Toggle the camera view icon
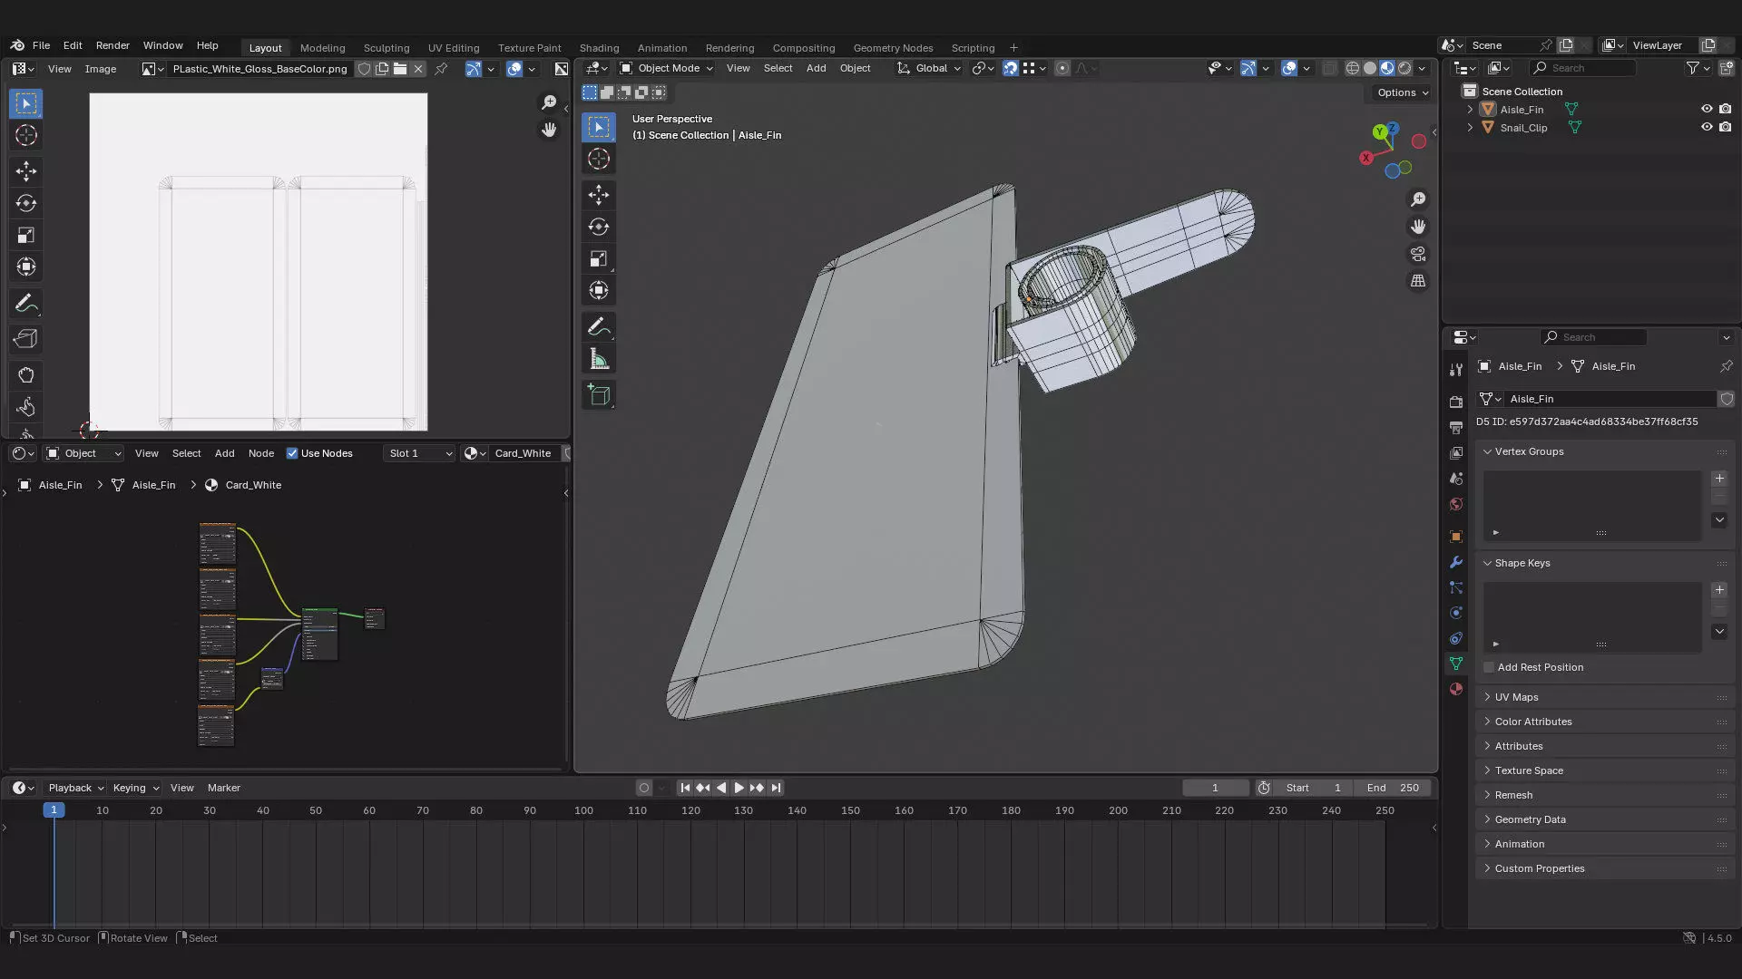The height and width of the screenshot is (979, 1742). 1418,254
